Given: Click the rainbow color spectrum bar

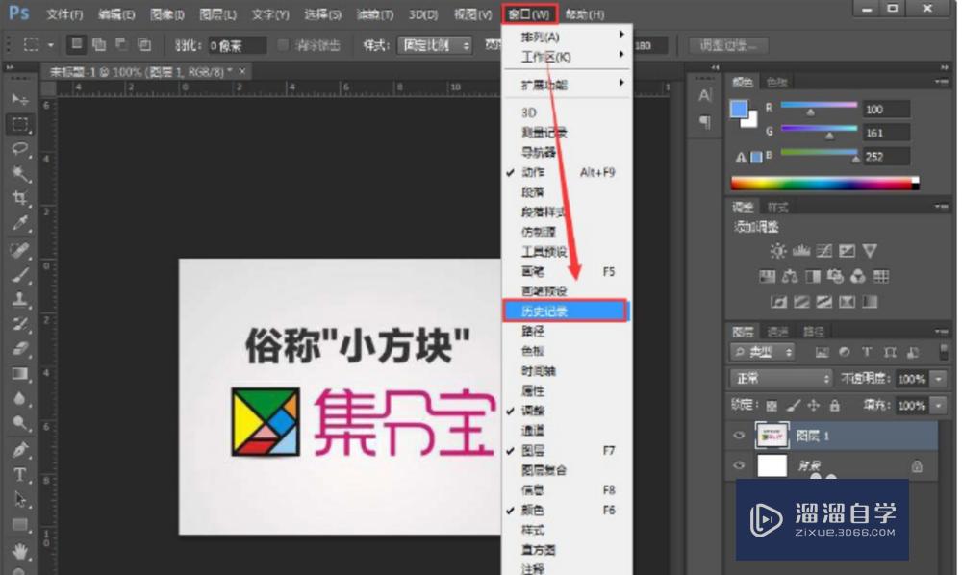Looking at the screenshot, I should tap(818, 181).
